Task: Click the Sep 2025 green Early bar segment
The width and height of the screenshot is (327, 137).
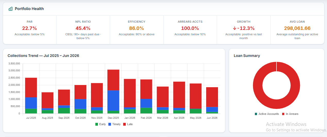Action: (x=64, y=111)
